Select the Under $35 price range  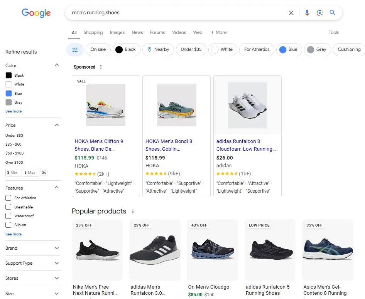tap(14, 135)
